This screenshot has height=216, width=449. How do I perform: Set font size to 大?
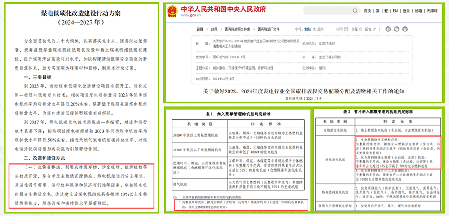click(x=314, y=29)
